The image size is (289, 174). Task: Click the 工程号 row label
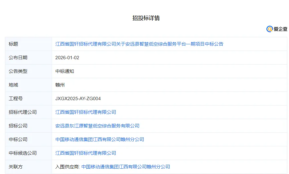coord(16,98)
